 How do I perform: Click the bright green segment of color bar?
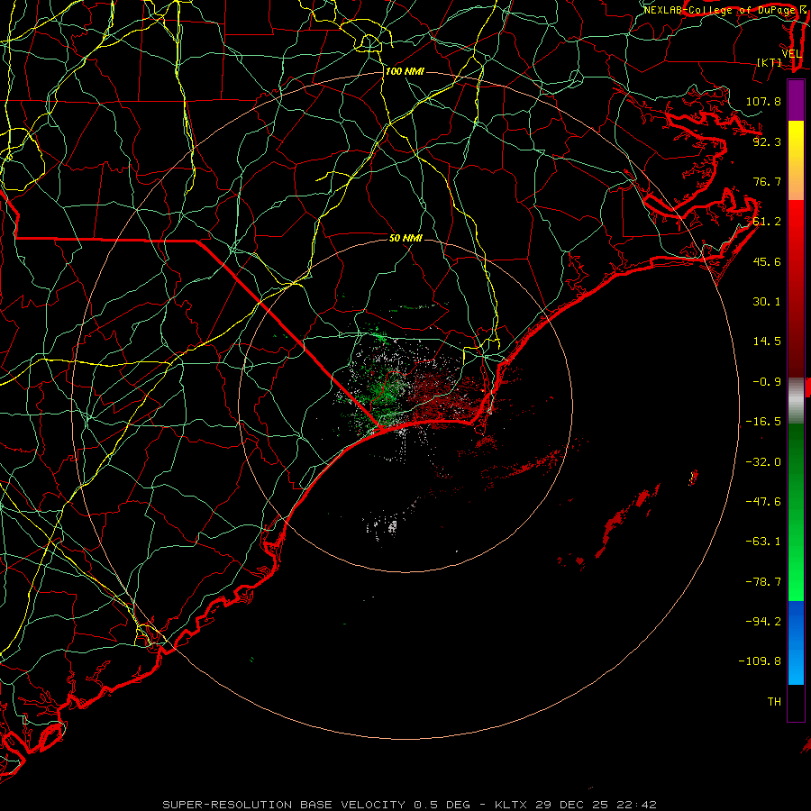796,512
